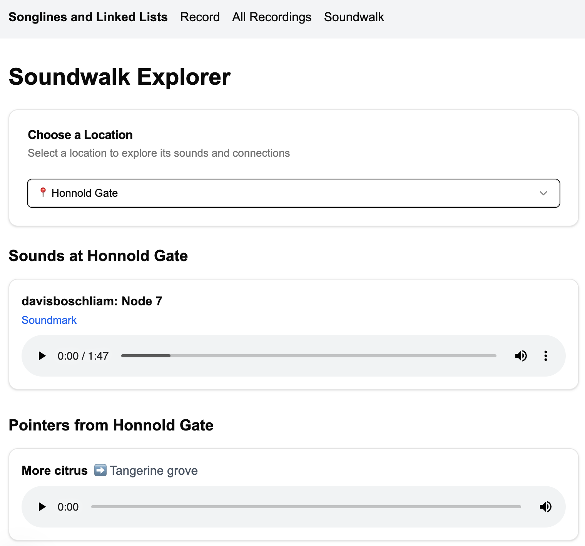Mute the Node 7 audio player
Viewport: 585px width, 546px height.
[x=521, y=356]
